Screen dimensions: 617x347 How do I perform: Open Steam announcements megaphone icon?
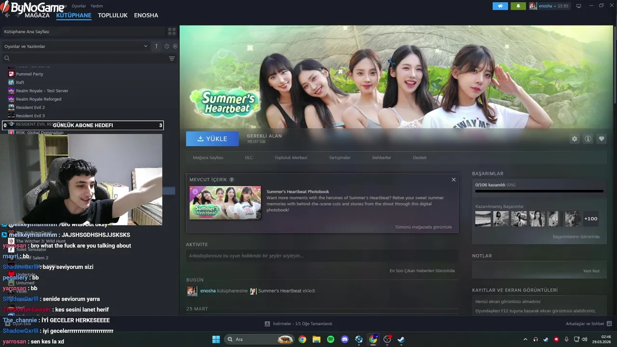point(500,6)
